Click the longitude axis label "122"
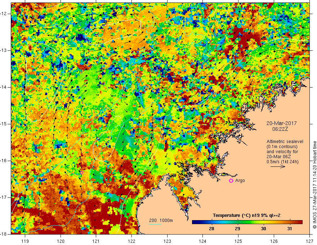Image resolution: width=317 pixels, height=245 pixels. pos(131,241)
